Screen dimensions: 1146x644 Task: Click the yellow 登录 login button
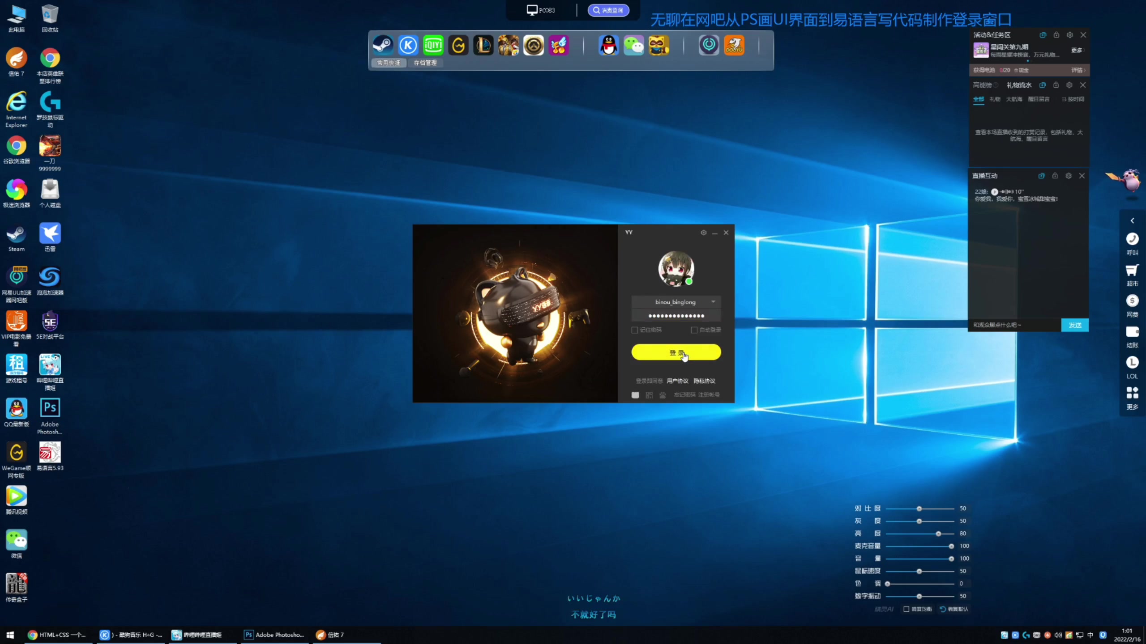(x=676, y=352)
